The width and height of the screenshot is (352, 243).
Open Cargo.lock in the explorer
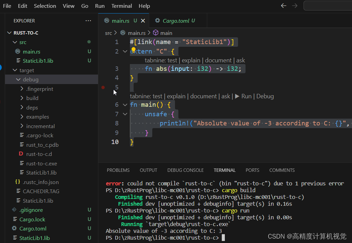[x=32, y=219]
